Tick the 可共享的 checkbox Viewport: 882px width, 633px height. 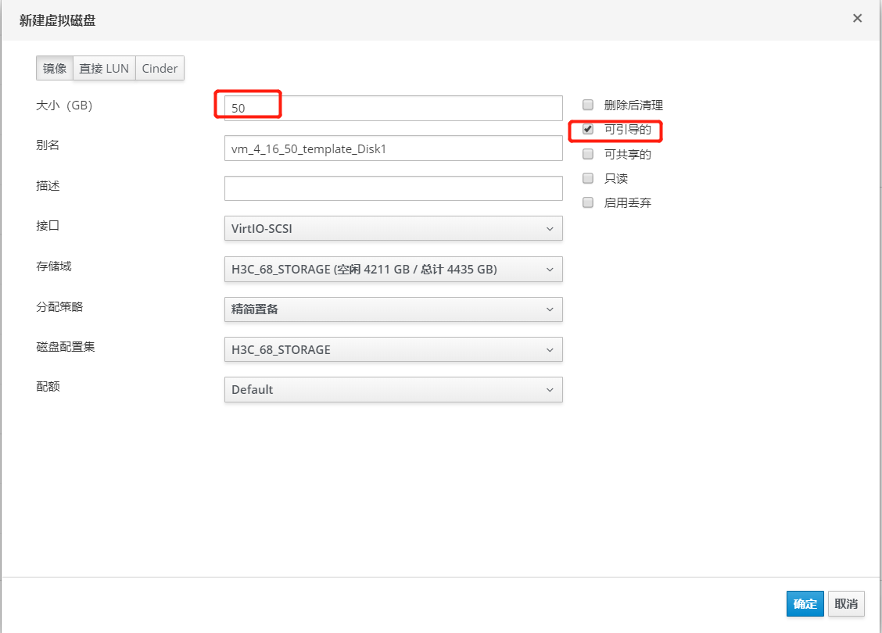point(588,154)
